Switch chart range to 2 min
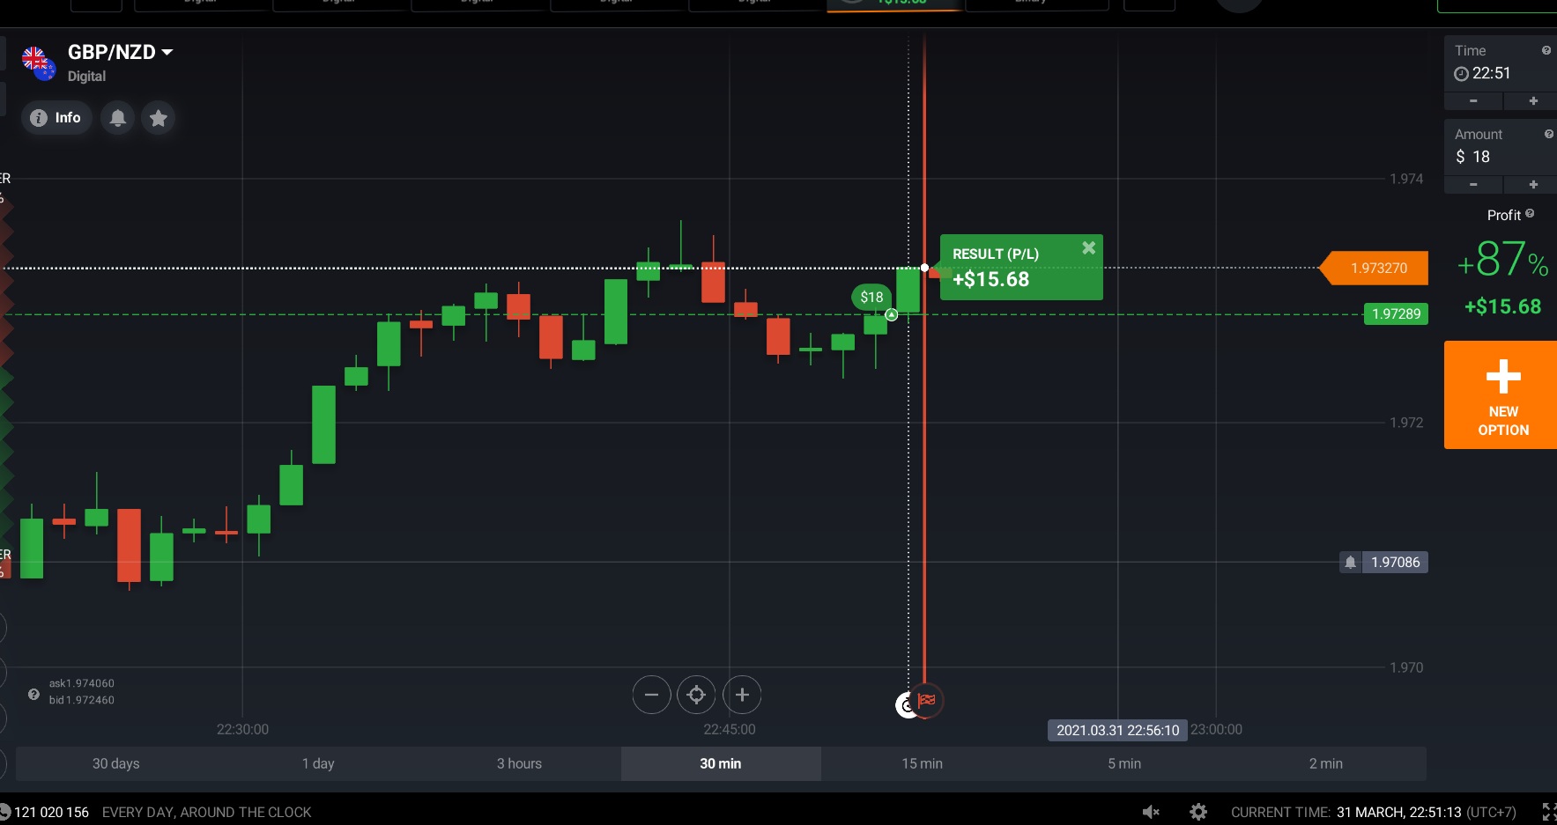 (x=1326, y=763)
